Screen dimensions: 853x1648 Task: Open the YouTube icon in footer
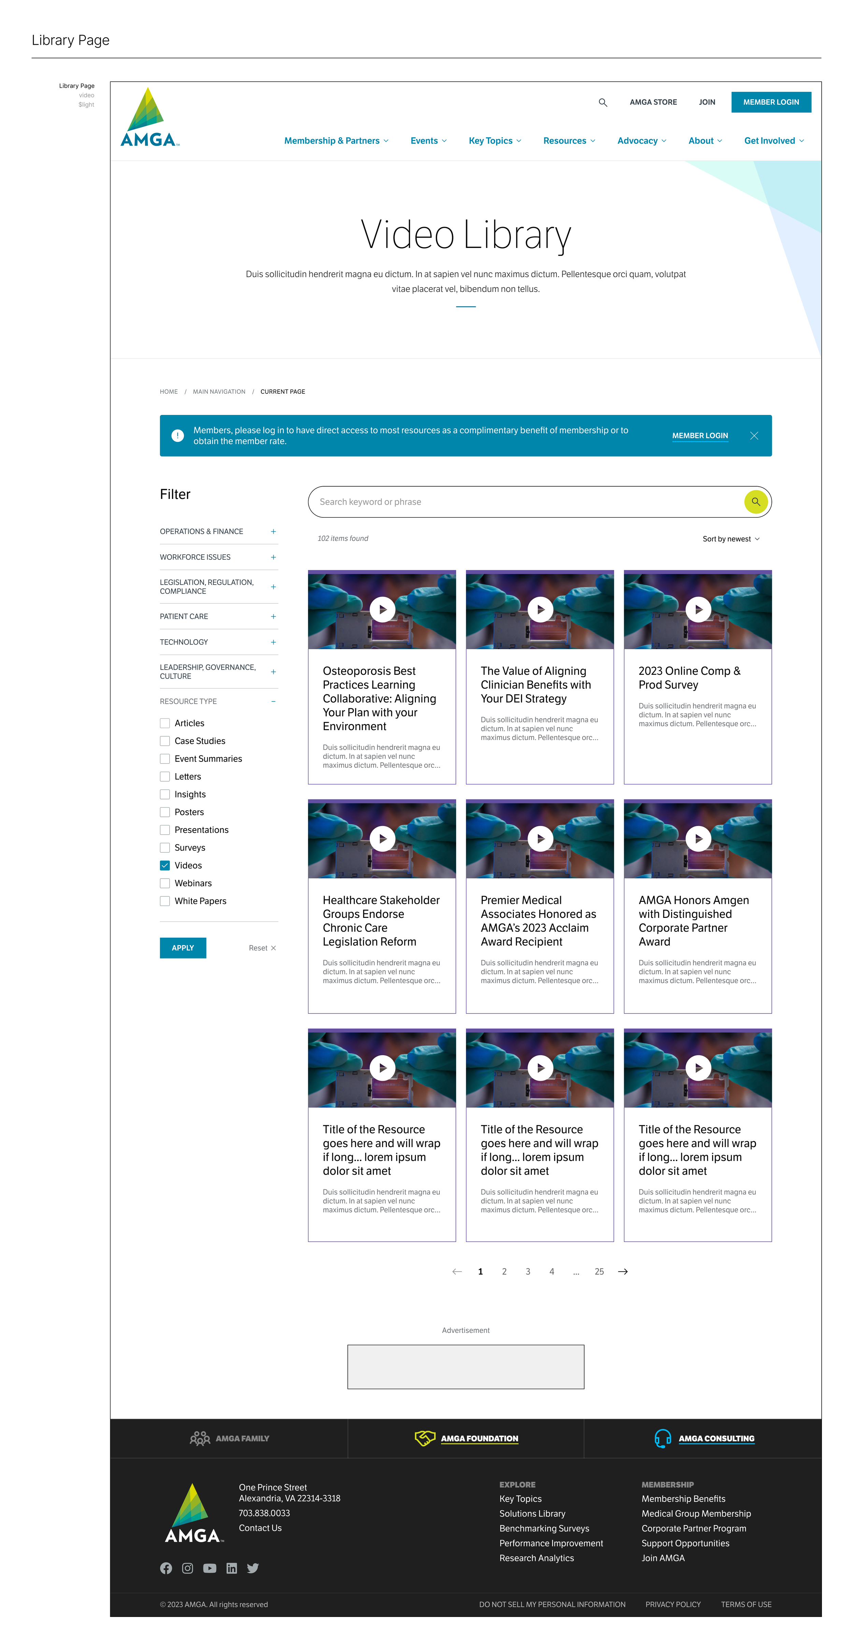point(210,1568)
